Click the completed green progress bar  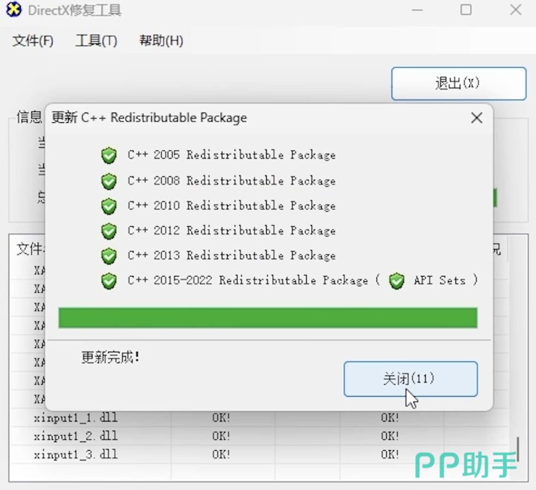tap(268, 318)
